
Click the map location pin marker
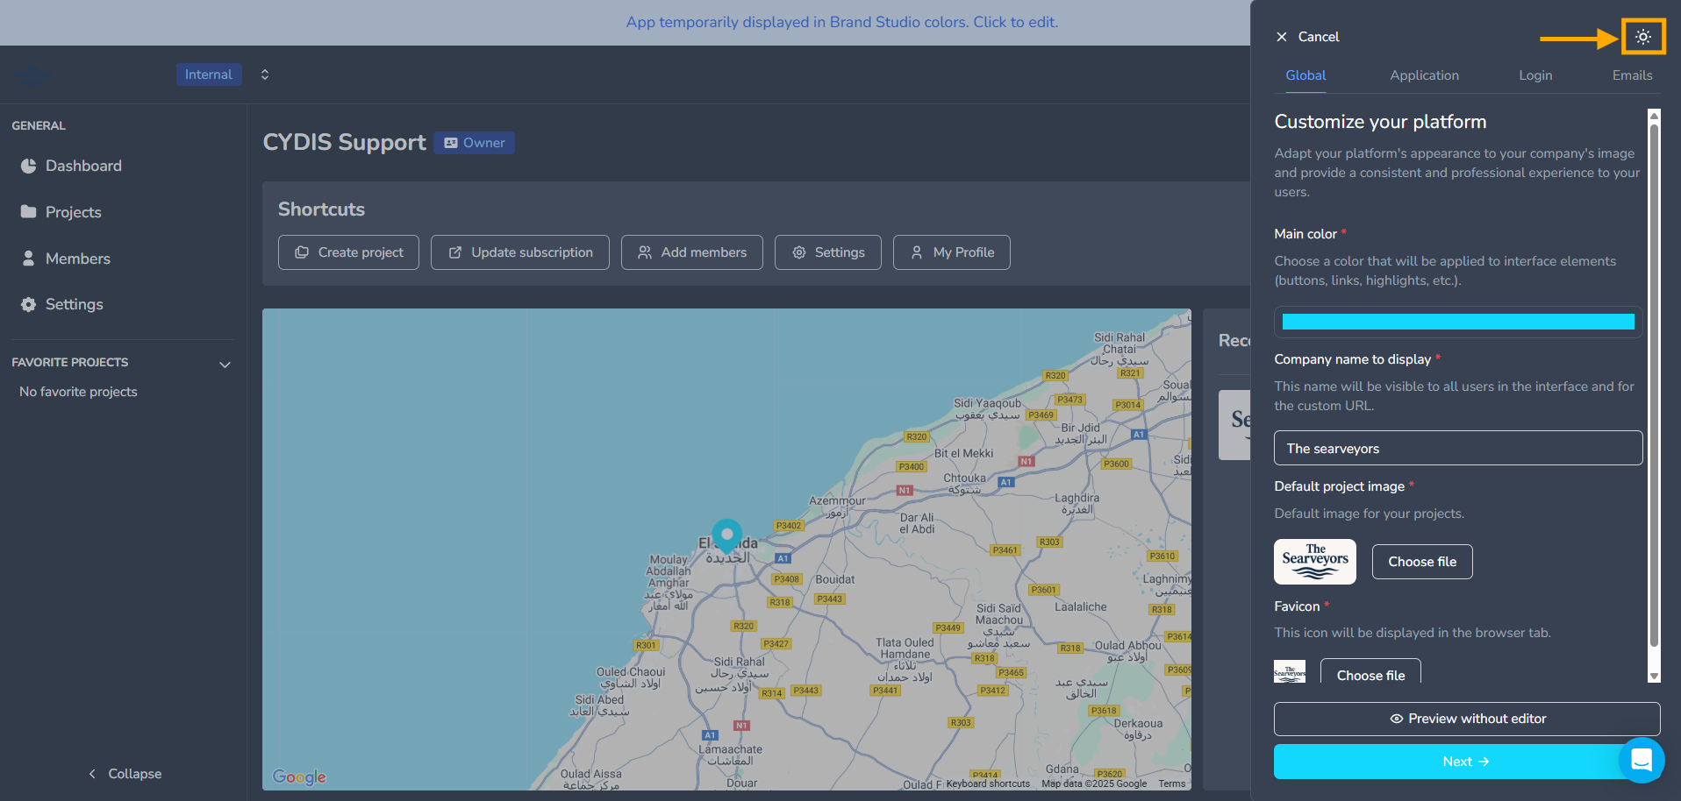(726, 535)
